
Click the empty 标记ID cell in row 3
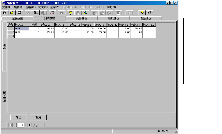22,36
